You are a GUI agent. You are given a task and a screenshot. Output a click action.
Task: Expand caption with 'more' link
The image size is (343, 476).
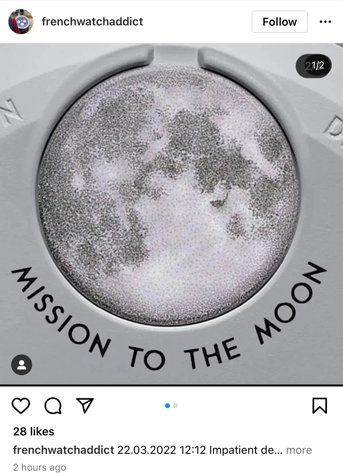click(x=299, y=450)
